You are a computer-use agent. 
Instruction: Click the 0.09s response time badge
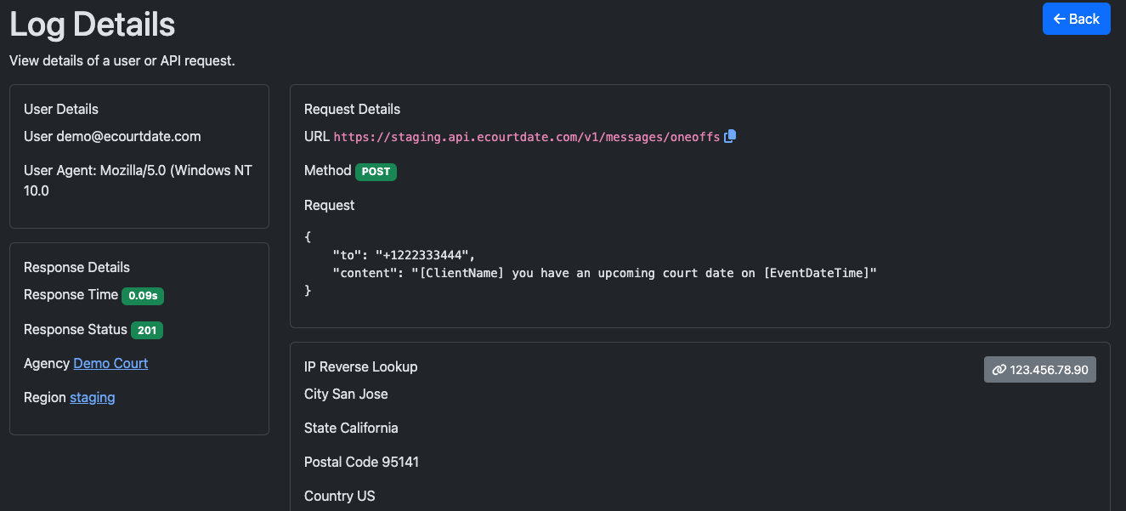click(x=143, y=296)
